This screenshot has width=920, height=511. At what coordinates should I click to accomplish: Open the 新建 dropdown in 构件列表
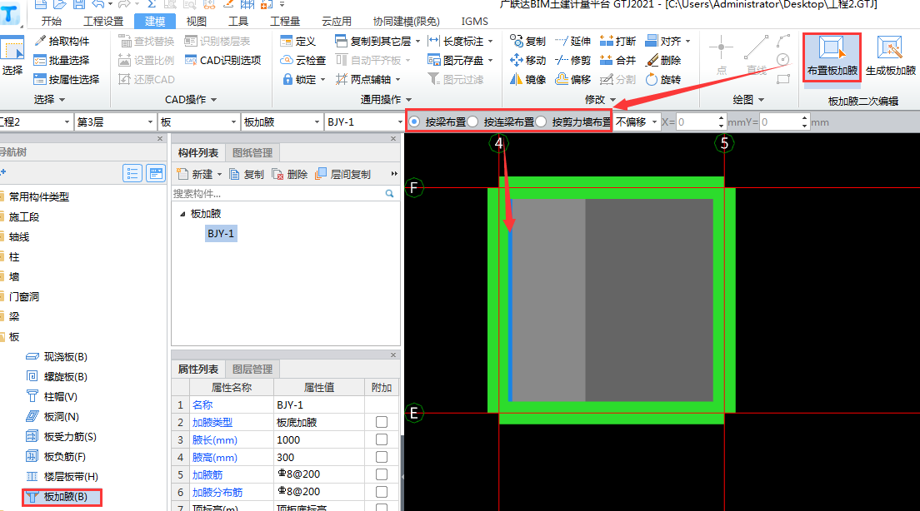coord(219,175)
